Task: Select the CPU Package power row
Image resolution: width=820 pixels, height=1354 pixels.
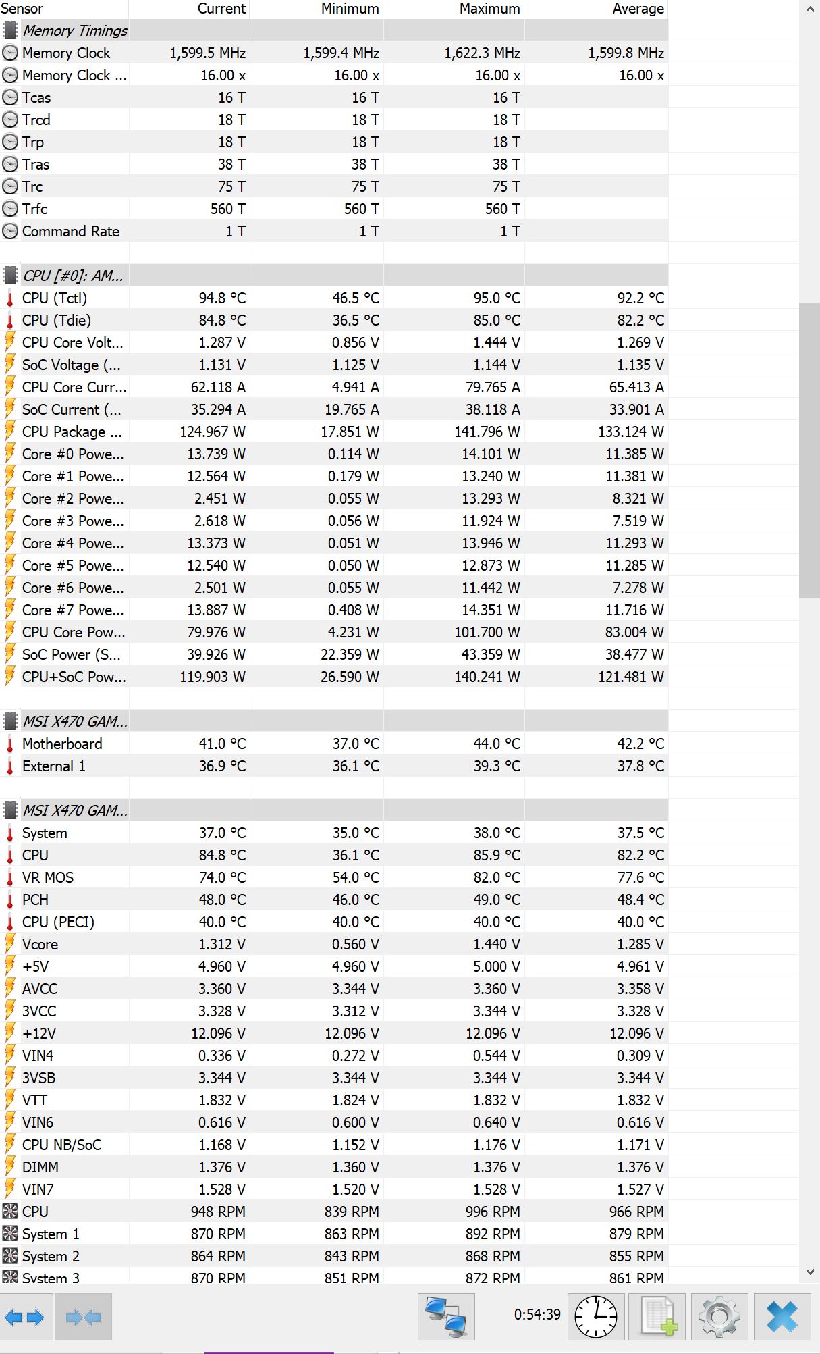Action: point(334,432)
